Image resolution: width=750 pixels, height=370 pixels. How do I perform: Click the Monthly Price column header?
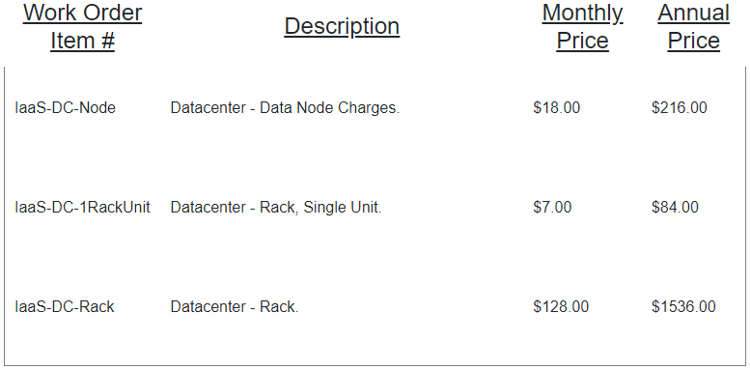583,27
